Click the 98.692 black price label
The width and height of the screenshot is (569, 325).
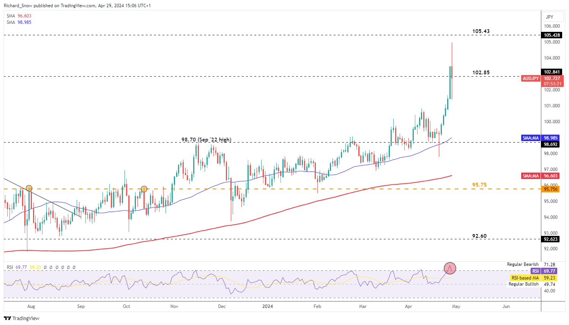pos(551,144)
